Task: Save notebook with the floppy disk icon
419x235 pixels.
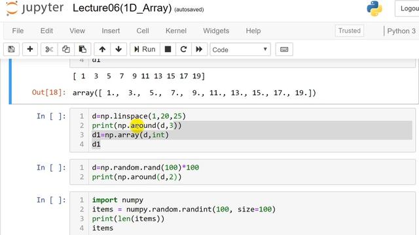Action: tap(11, 50)
